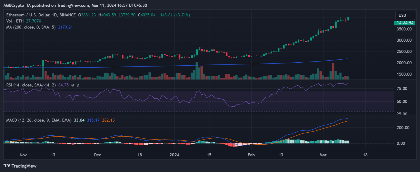The width and height of the screenshot is (420, 172).
Task: Click the tallest red volume bar in March
Action: [333, 71]
